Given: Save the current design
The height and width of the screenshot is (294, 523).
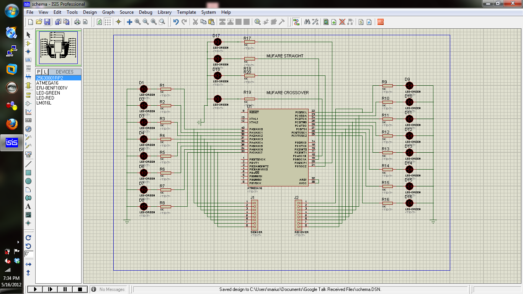Looking at the screenshot, I should pos(47,22).
